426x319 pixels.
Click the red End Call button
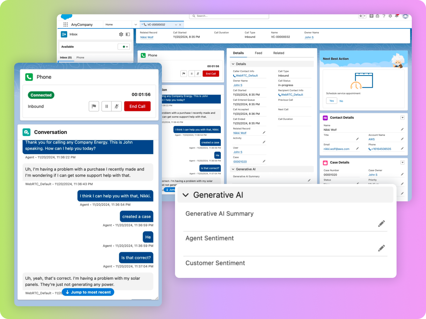pyautogui.click(x=137, y=106)
